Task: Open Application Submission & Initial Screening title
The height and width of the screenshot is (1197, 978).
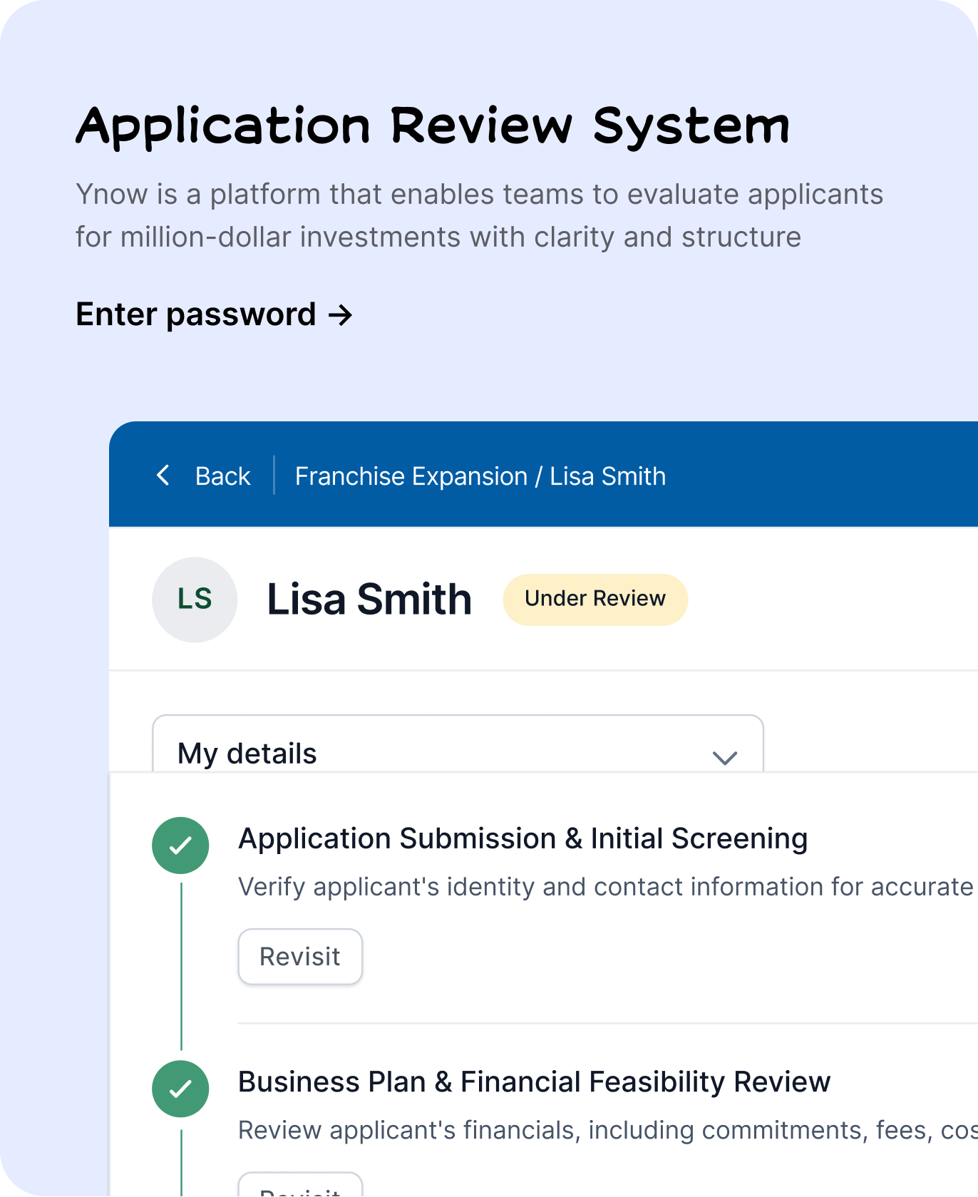Action: [523, 838]
